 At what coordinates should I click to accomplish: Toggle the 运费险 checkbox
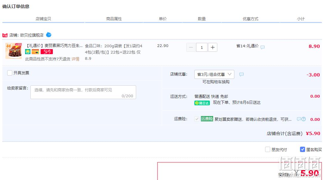click(x=197, y=119)
